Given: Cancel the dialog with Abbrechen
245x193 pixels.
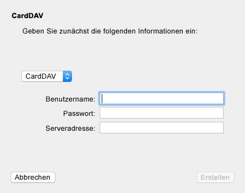Looking at the screenshot, I should pos(33,177).
